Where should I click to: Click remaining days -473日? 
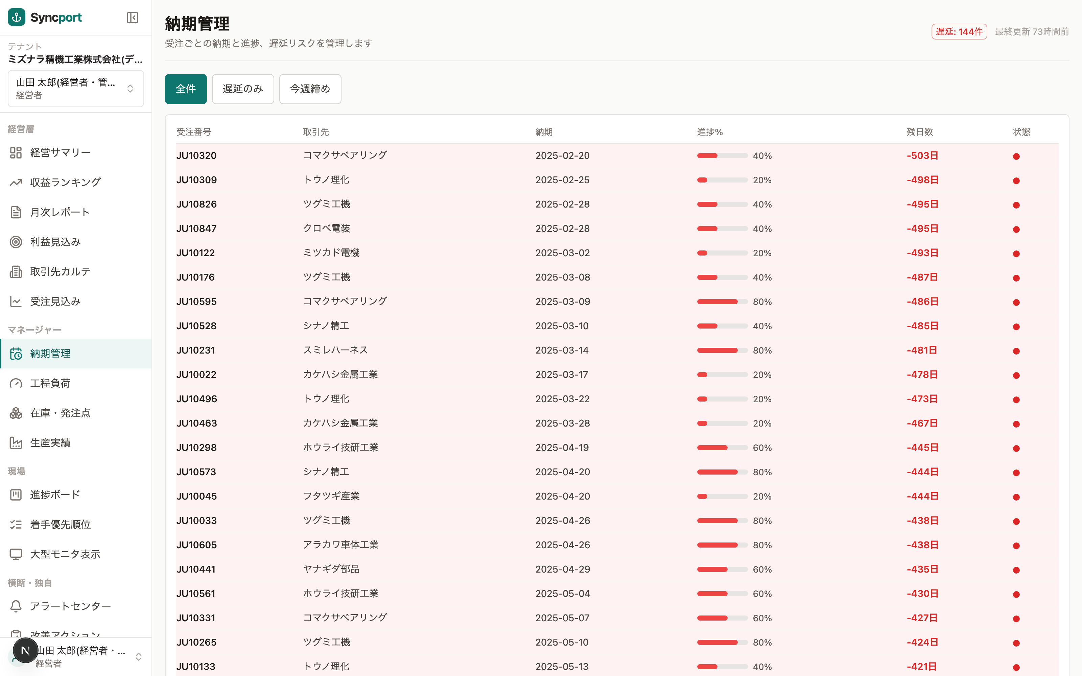tap(922, 399)
